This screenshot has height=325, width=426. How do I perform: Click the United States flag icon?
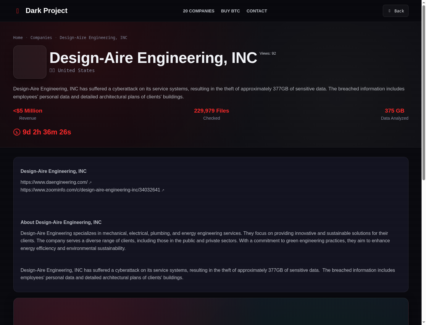[x=52, y=70]
